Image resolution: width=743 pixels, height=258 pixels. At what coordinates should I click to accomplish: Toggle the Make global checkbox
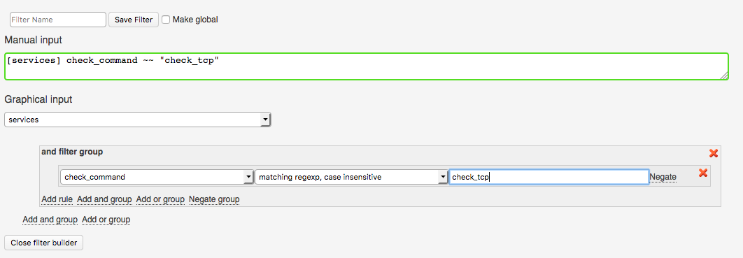(x=166, y=20)
